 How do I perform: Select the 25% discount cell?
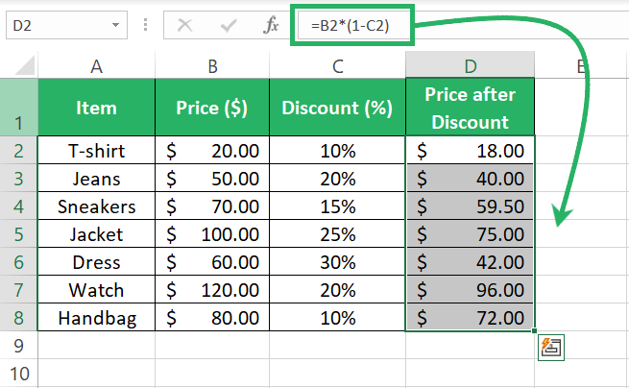pyautogui.click(x=337, y=233)
